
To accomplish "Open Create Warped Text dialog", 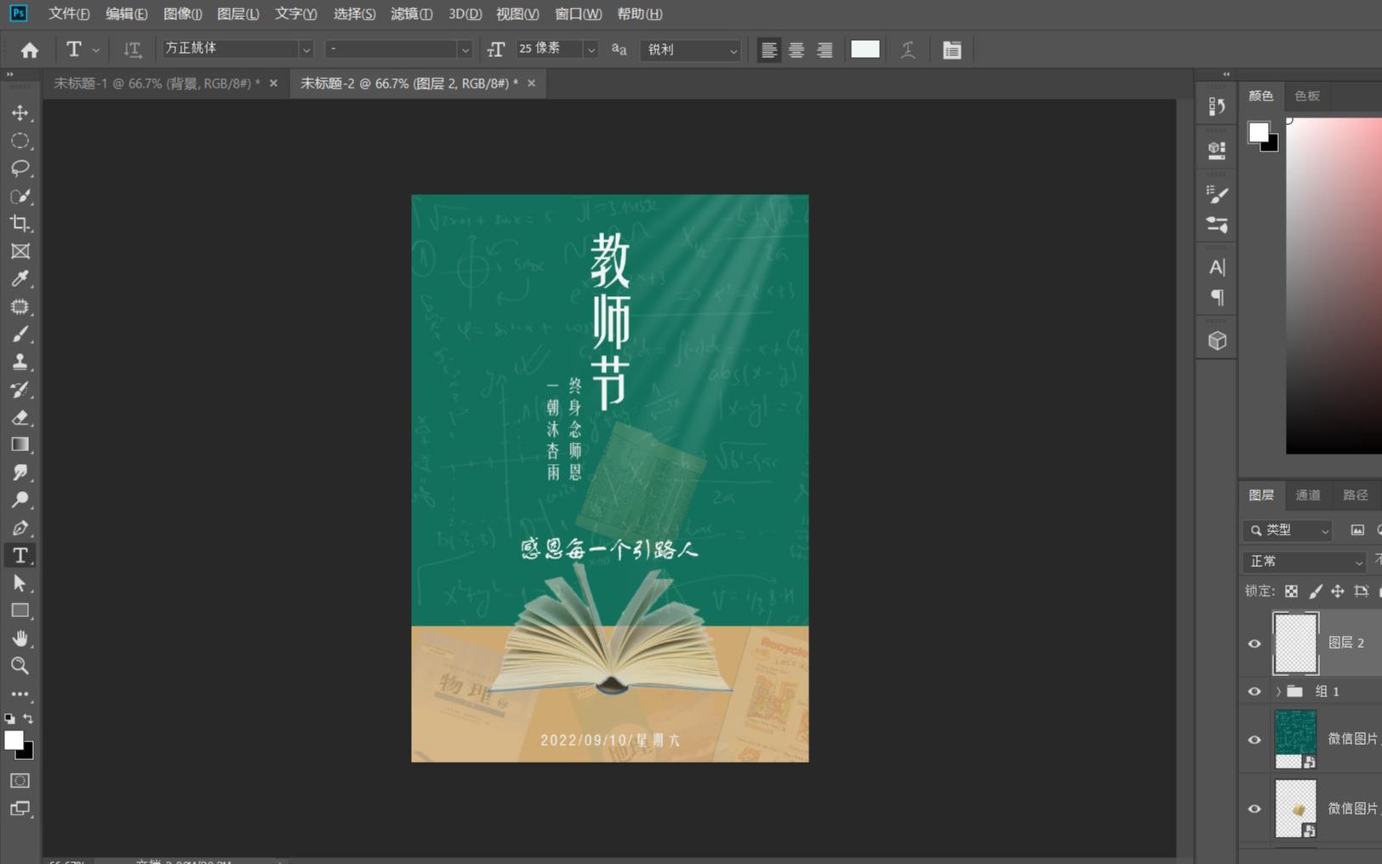I will (908, 49).
